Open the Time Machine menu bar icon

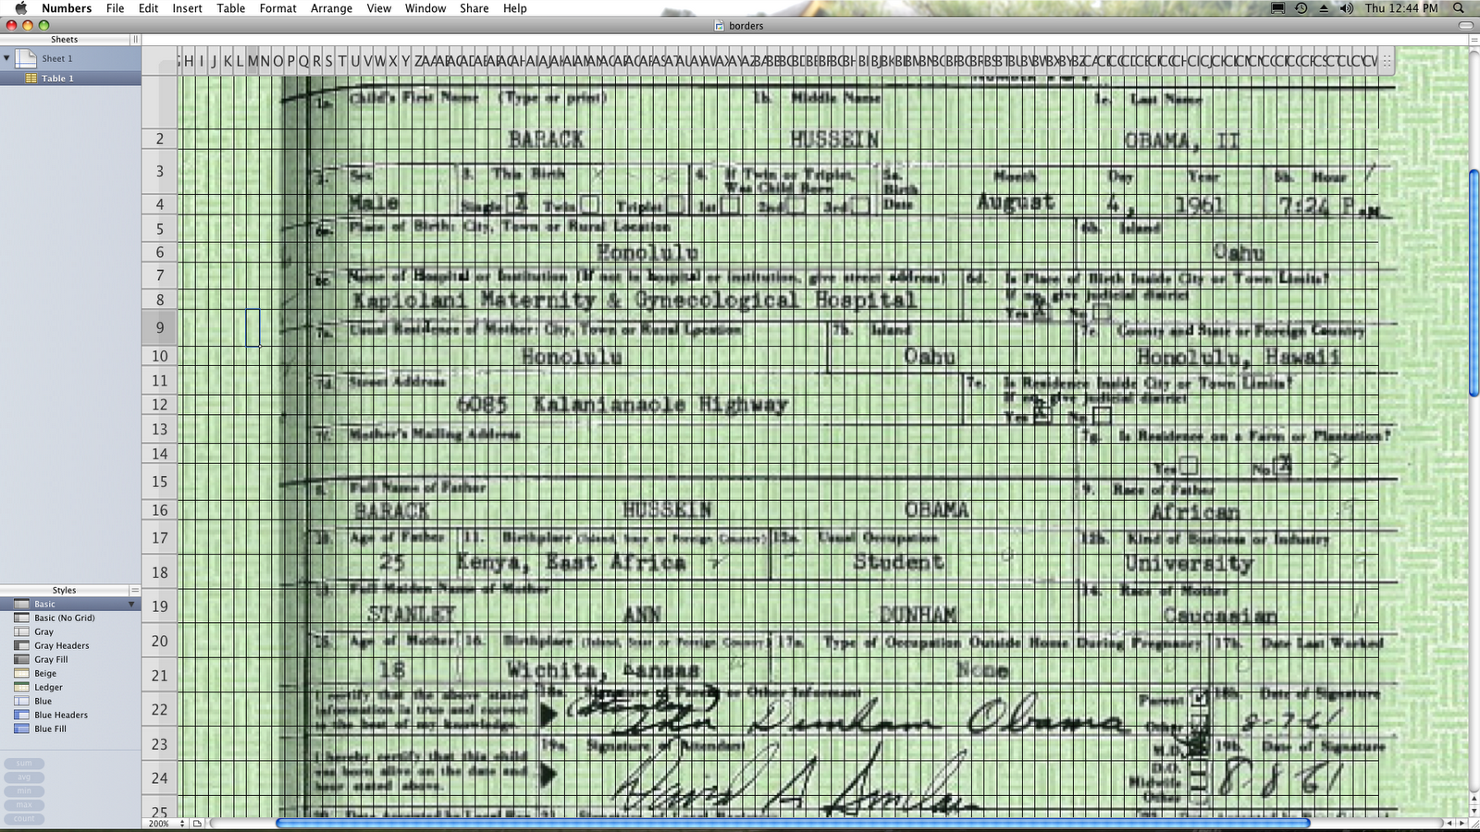coord(1301,8)
